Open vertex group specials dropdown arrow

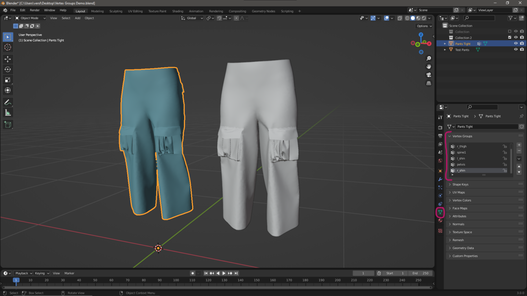(519, 159)
